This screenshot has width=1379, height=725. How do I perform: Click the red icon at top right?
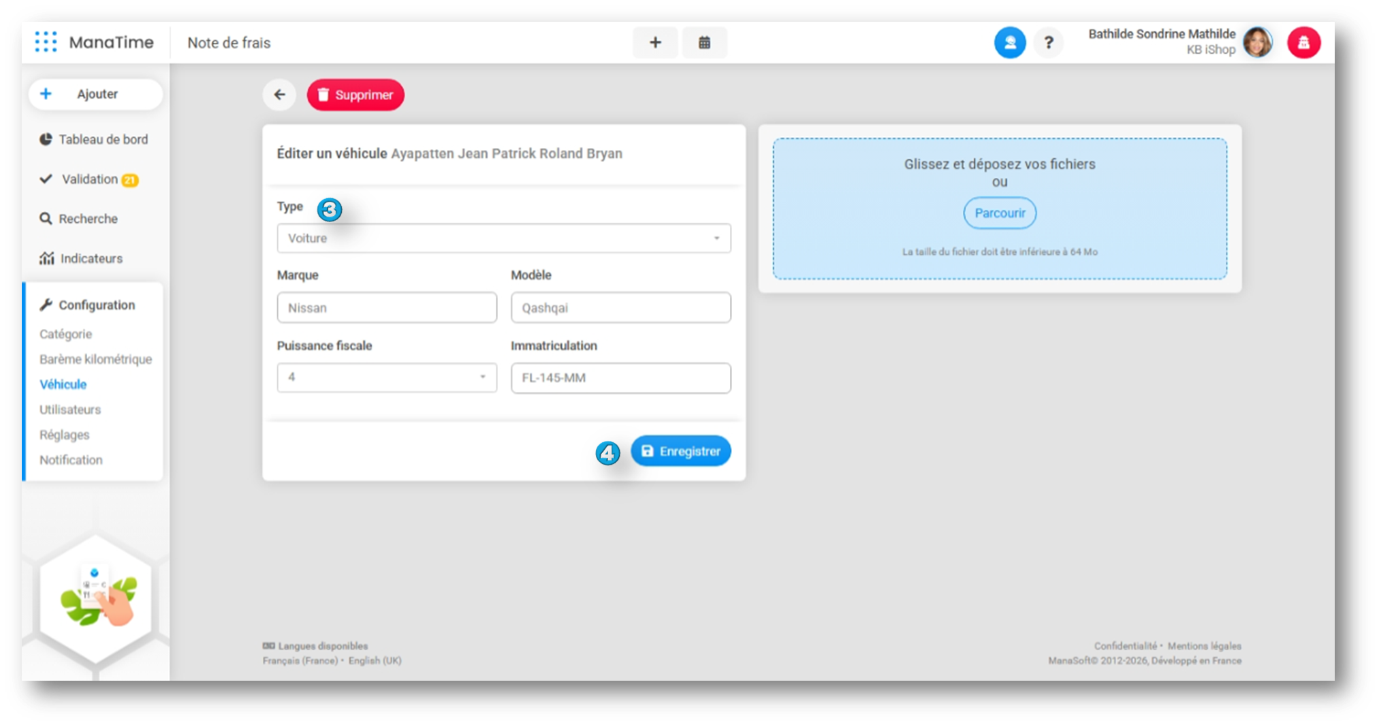1303,43
